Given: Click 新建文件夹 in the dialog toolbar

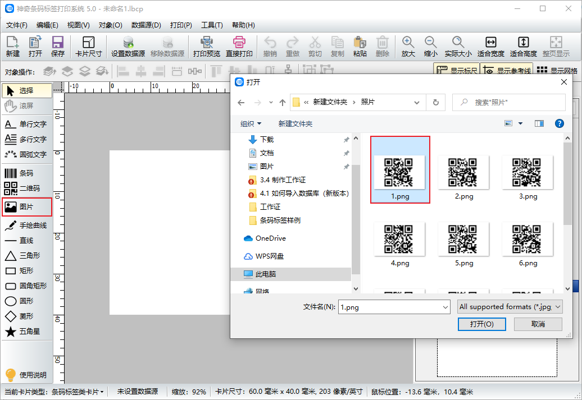Looking at the screenshot, I should point(295,124).
